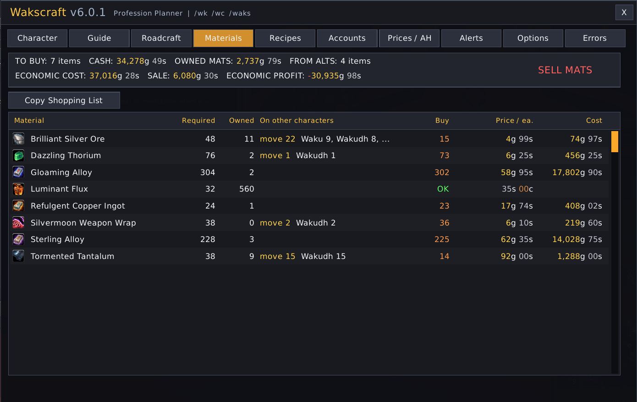Click the On other characters column header
637x402 pixels.
click(x=297, y=121)
